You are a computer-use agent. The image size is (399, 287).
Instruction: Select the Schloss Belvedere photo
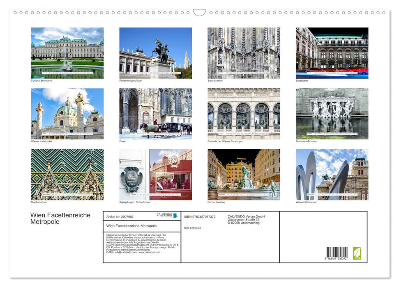pyautogui.click(x=67, y=52)
